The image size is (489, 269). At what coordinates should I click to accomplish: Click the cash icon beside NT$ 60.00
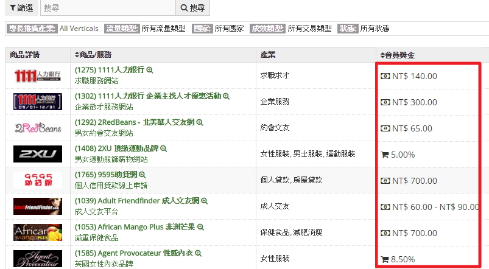coord(385,207)
